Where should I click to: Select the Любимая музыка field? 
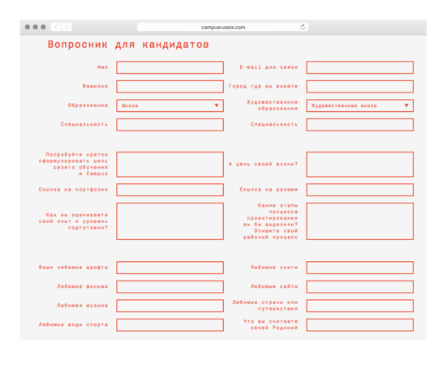170,306
